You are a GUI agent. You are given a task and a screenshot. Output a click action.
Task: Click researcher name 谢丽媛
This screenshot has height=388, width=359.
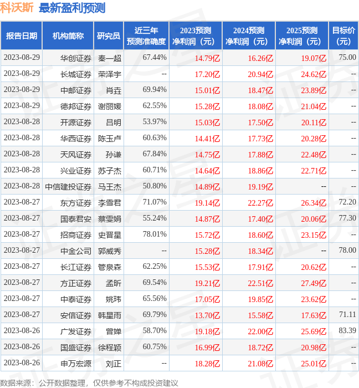click(x=110, y=106)
